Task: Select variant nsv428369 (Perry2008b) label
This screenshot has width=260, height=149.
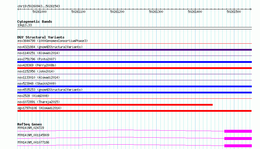Action: [37, 65]
